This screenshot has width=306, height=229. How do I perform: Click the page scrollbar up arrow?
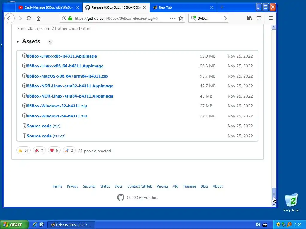point(274,27)
